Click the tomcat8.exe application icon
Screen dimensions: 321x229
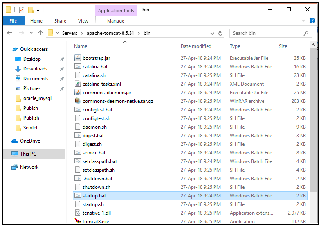point(77,221)
